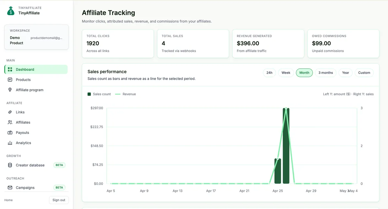Click the shorter sales bar at Apr 25
Viewport: 388px width, 209px height.
pos(277,171)
